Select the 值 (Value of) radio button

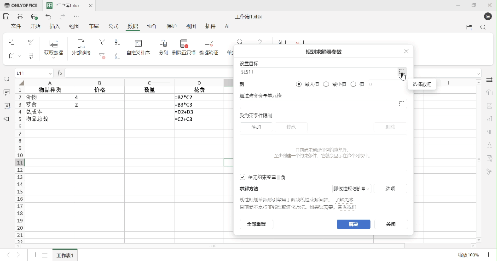point(353,84)
